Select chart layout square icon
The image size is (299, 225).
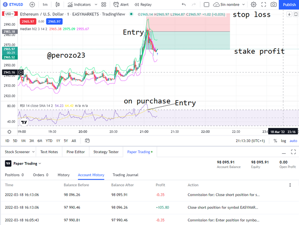(x=206, y=4)
